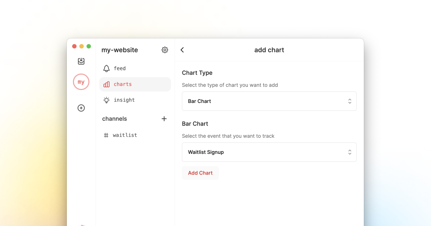Screen dimensions: 431x226
Task: Go back using the left chevron
Action: coord(182,50)
